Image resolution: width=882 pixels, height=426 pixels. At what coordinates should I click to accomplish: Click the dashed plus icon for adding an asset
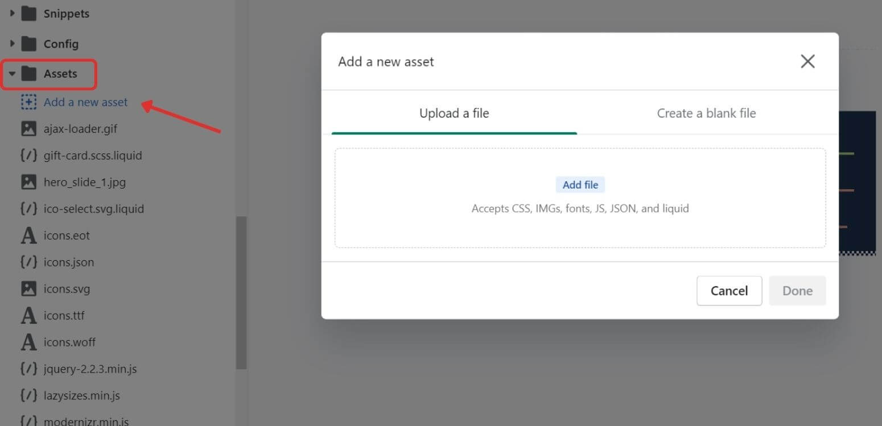click(x=28, y=102)
